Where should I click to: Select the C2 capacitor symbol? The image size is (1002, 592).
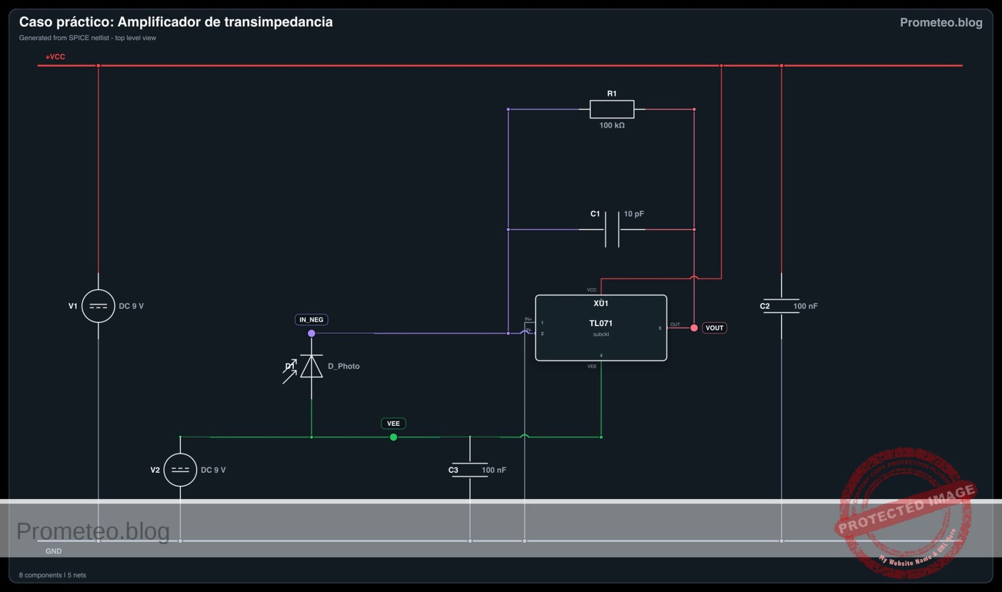point(781,306)
